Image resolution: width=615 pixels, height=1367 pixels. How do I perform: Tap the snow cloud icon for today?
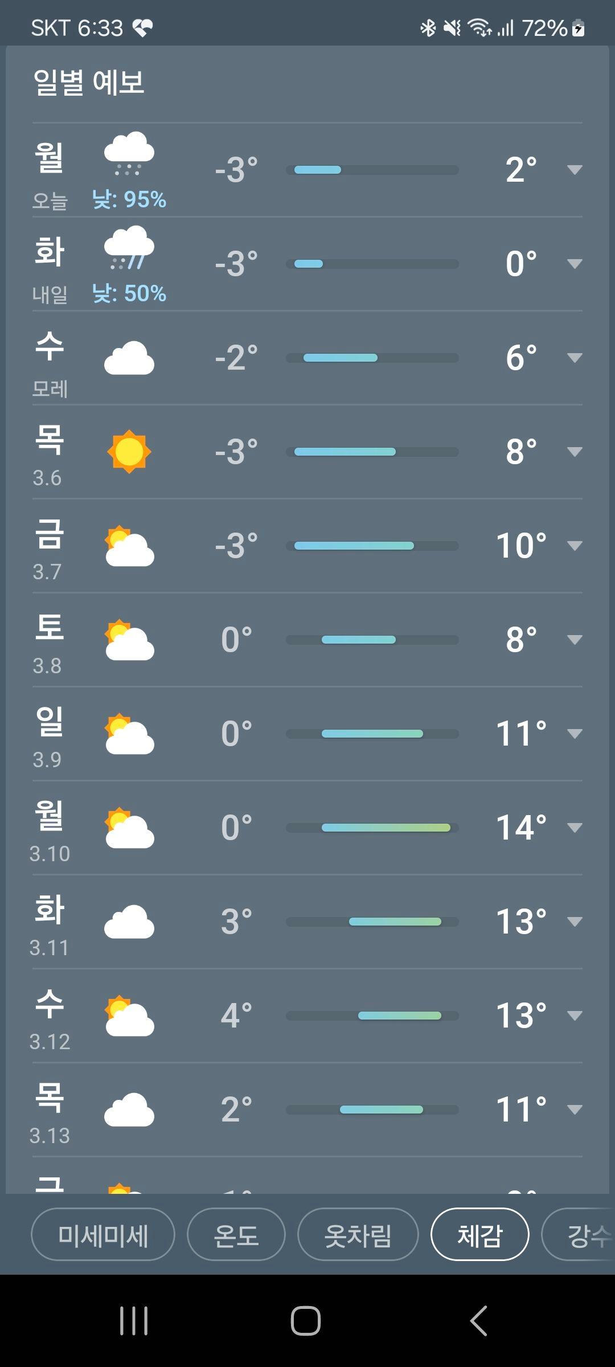click(129, 153)
